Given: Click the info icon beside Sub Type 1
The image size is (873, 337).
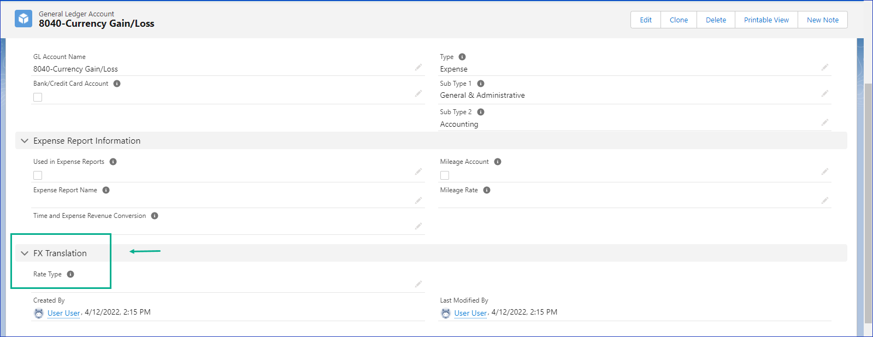Looking at the screenshot, I should point(481,84).
